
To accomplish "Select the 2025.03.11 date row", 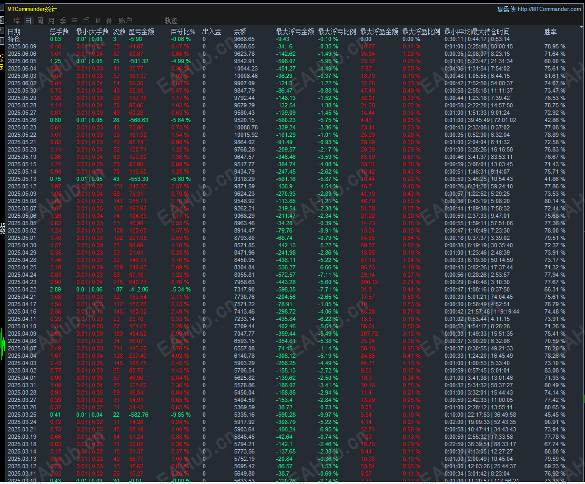I will coord(22,473).
